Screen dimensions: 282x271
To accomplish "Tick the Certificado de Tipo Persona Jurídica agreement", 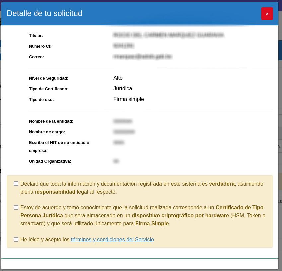I will [x=16, y=207].
